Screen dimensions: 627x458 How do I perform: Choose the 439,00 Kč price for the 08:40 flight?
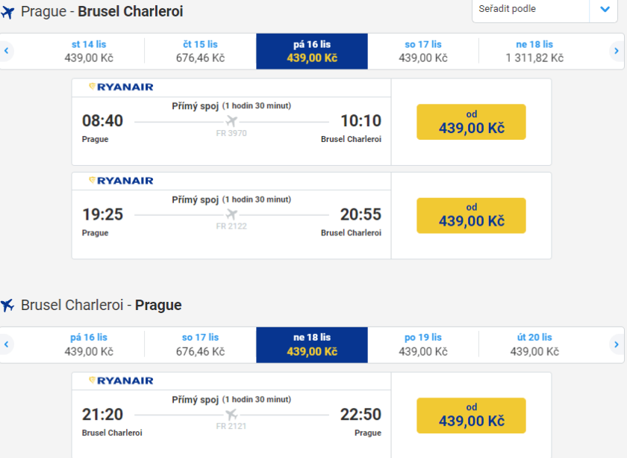[471, 122]
